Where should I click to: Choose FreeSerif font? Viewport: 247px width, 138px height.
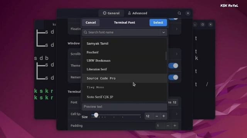click(x=124, y=52)
